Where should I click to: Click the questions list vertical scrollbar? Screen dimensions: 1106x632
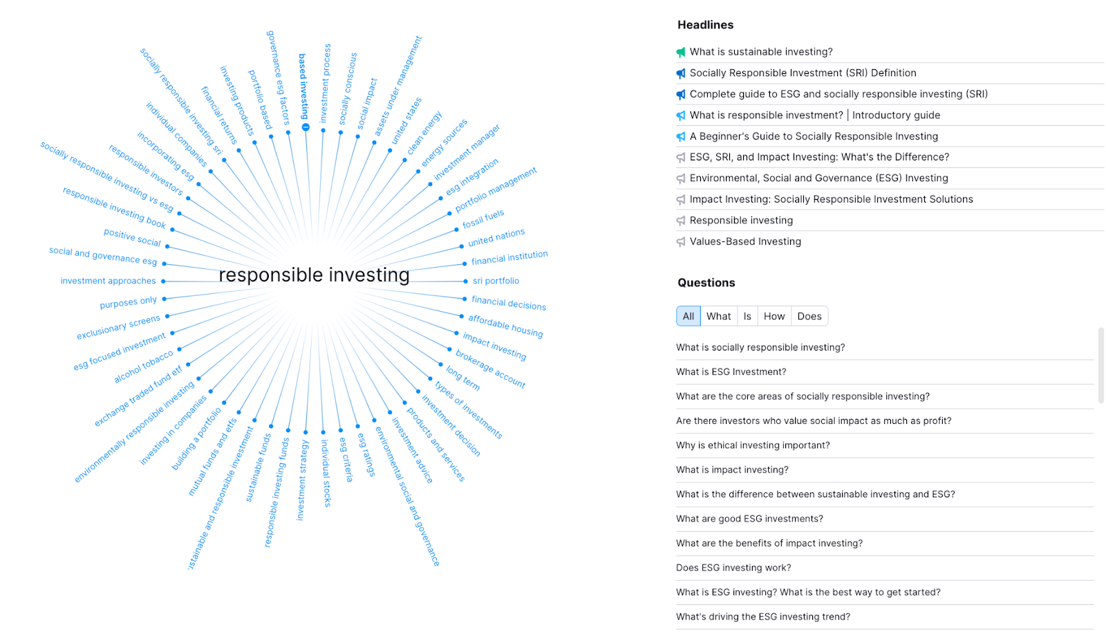pos(1101,365)
